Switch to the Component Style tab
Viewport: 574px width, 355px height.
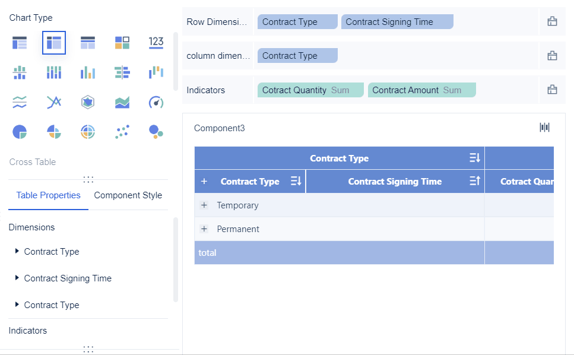(x=128, y=195)
